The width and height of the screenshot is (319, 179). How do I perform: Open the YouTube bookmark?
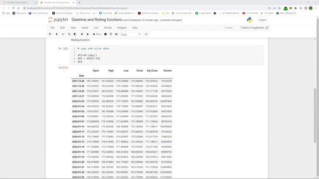pos(250,13)
